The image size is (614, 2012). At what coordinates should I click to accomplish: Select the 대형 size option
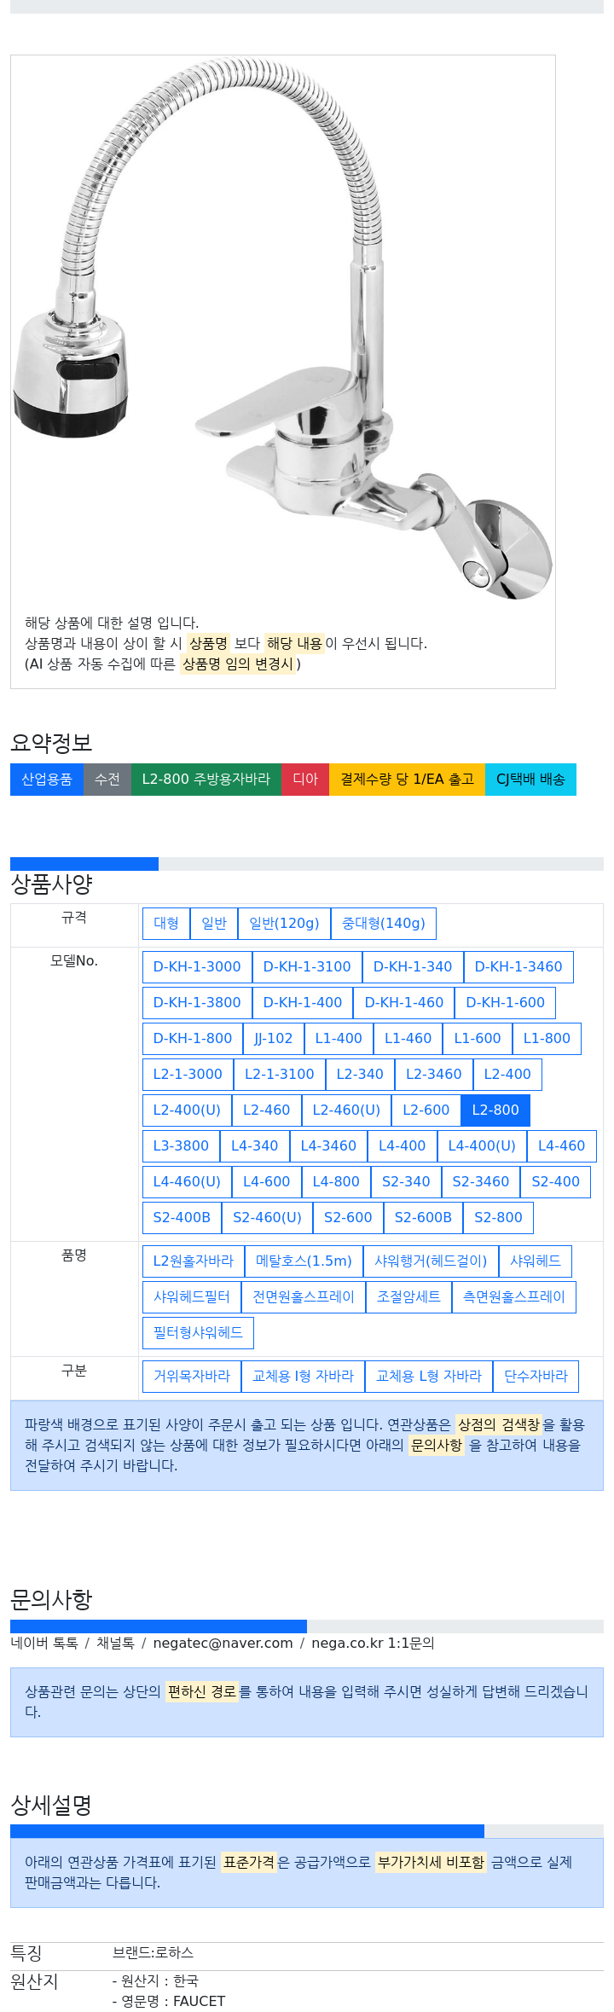166,924
